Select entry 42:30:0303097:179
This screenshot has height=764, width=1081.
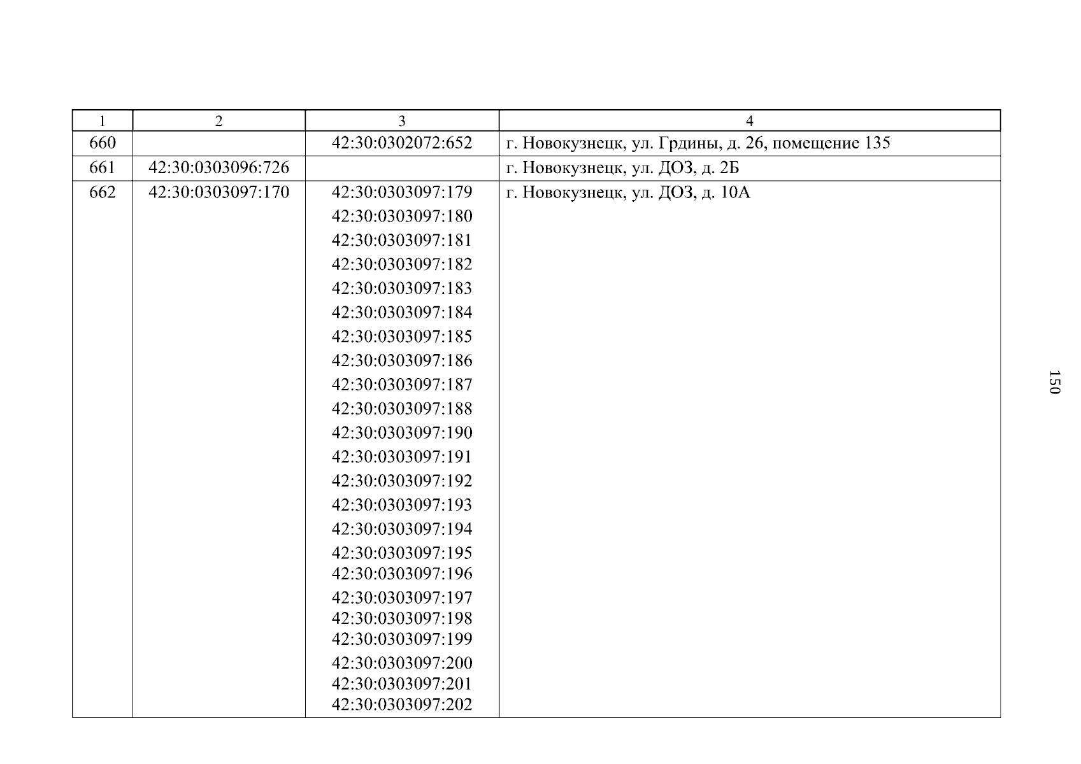(x=402, y=192)
